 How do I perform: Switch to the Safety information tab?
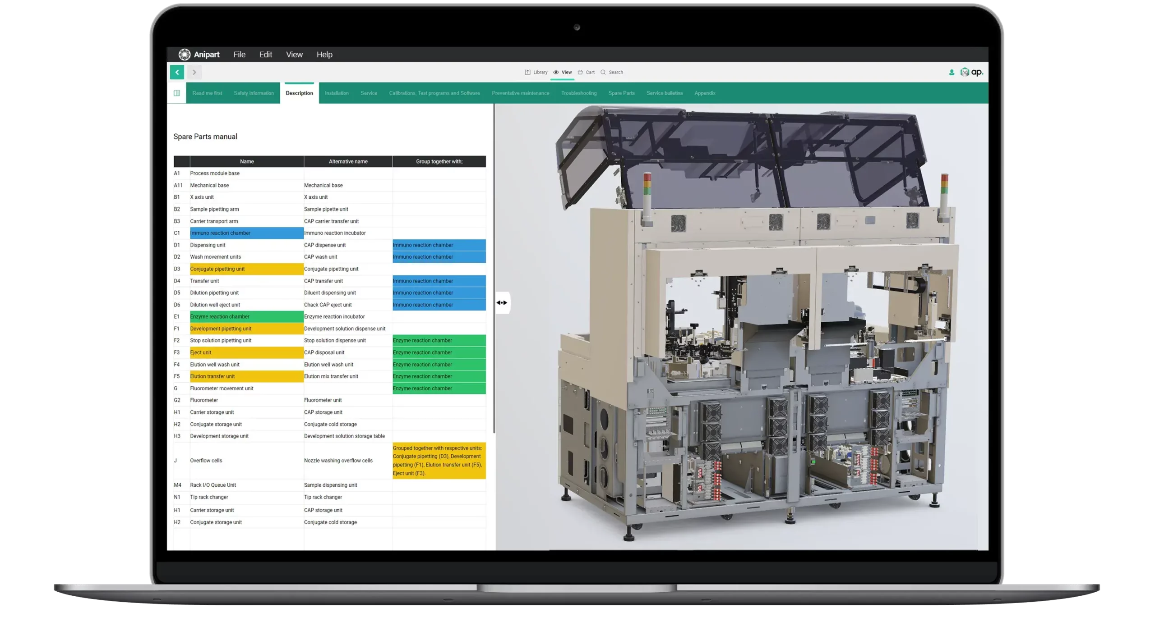point(254,93)
